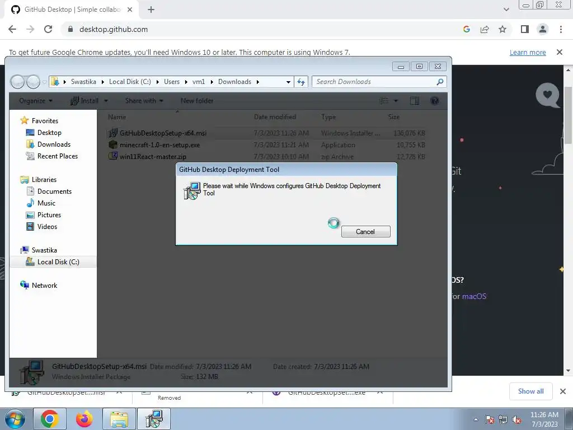The height and width of the screenshot is (430, 573).
Task: Open the Share with menu
Action: (144, 101)
